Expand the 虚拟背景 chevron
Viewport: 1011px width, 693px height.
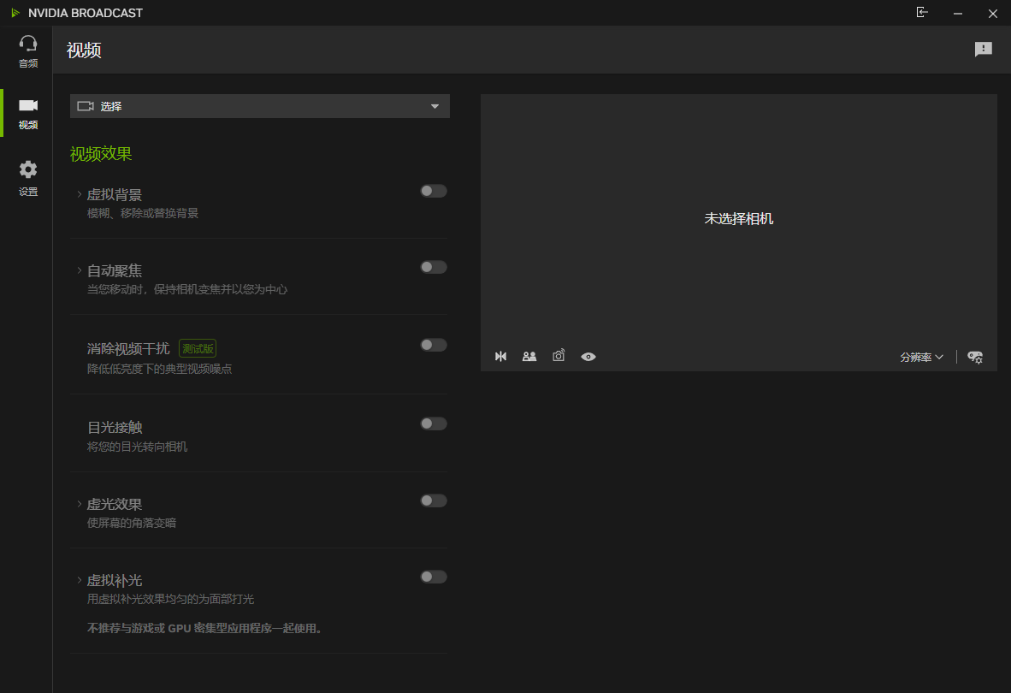click(x=80, y=194)
